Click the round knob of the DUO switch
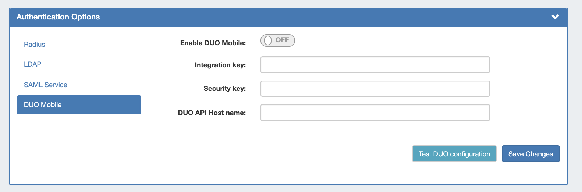The width and height of the screenshot is (582, 192). pyautogui.click(x=268, y=40)
